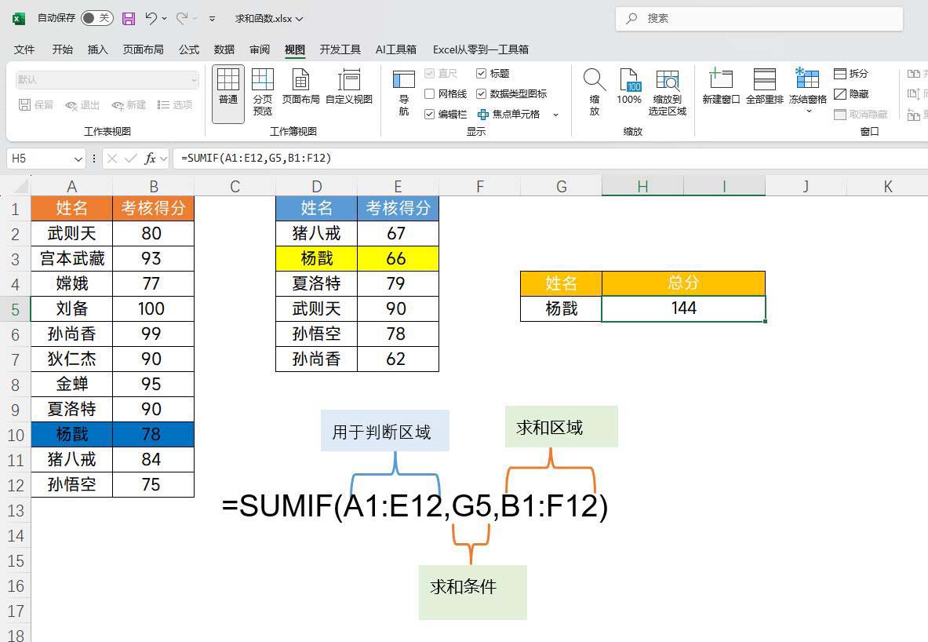Viewport: 928px width, 642px height.
Task: Select yellow cell containing 66
Action: pyautogui.click(x=398, y=259)
